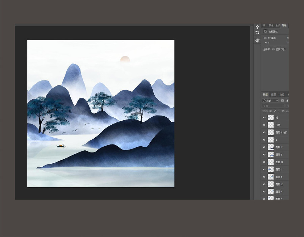
Task: Click the landscape painting on the canvas
Action: (101, 114)
